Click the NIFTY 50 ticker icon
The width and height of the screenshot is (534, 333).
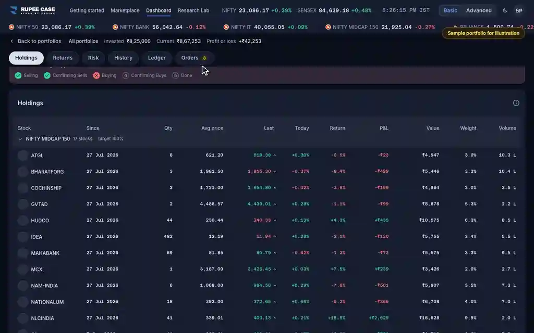[11, 27]
